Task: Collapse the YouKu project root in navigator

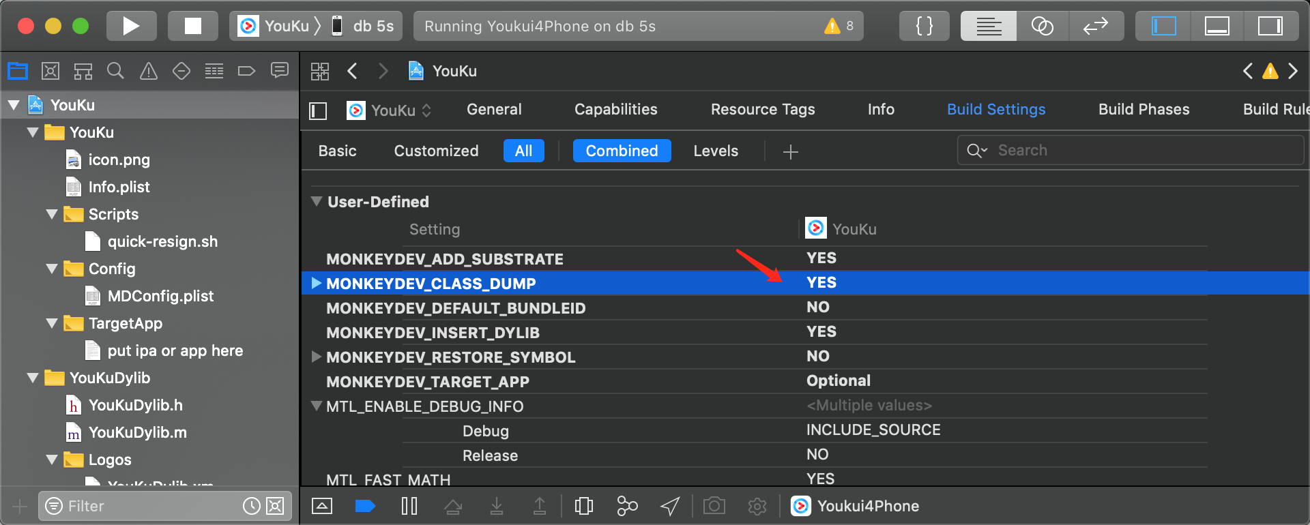Action: click(x=14, y=105)
